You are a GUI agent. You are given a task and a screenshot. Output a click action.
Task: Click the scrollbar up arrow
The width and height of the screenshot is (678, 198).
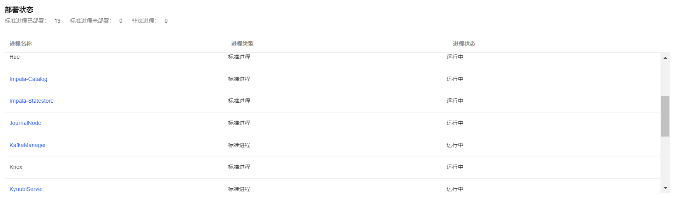tap(665, 58)
